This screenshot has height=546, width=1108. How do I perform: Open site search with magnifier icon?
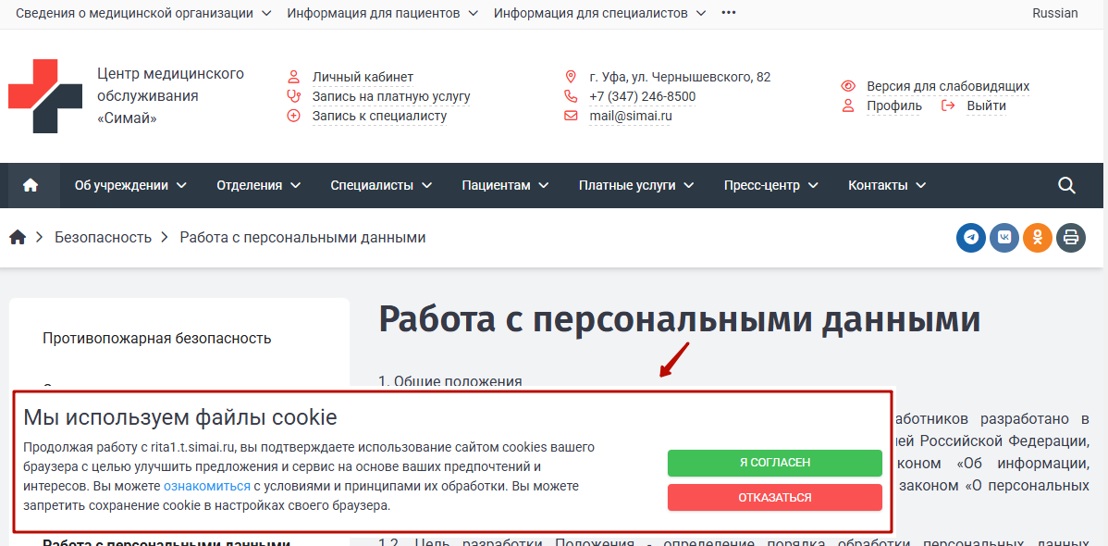point(1066,185)
